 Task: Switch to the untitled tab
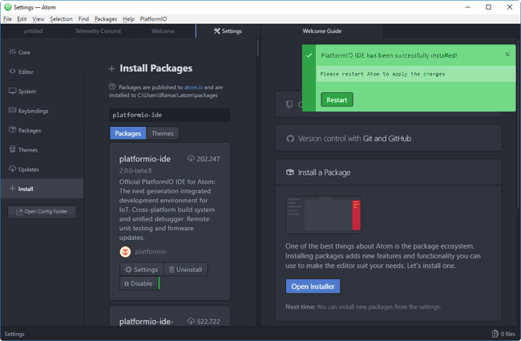(33, 31)
